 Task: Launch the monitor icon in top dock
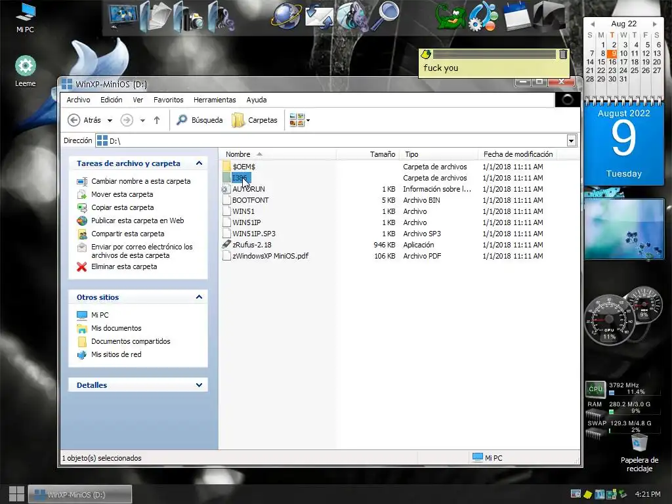[123, 17]
